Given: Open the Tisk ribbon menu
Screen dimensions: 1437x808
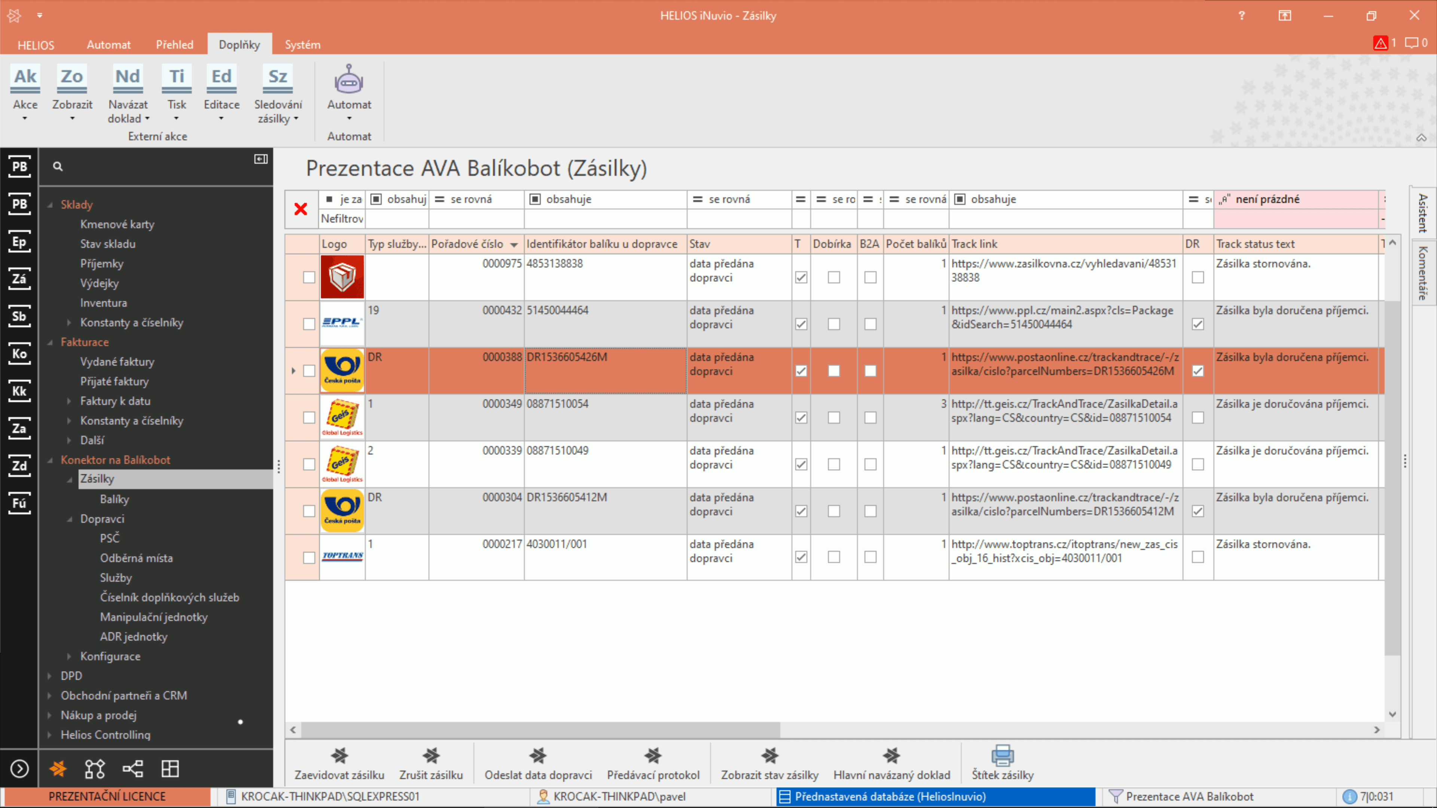Looking at the screenshot, I should coord(177,94).
